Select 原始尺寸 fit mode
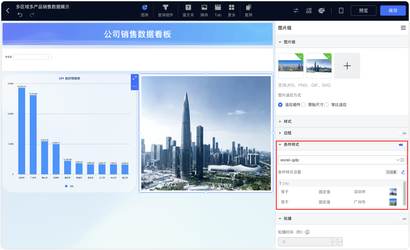Screen dimensions: 410x250 (x=303, y=105)
